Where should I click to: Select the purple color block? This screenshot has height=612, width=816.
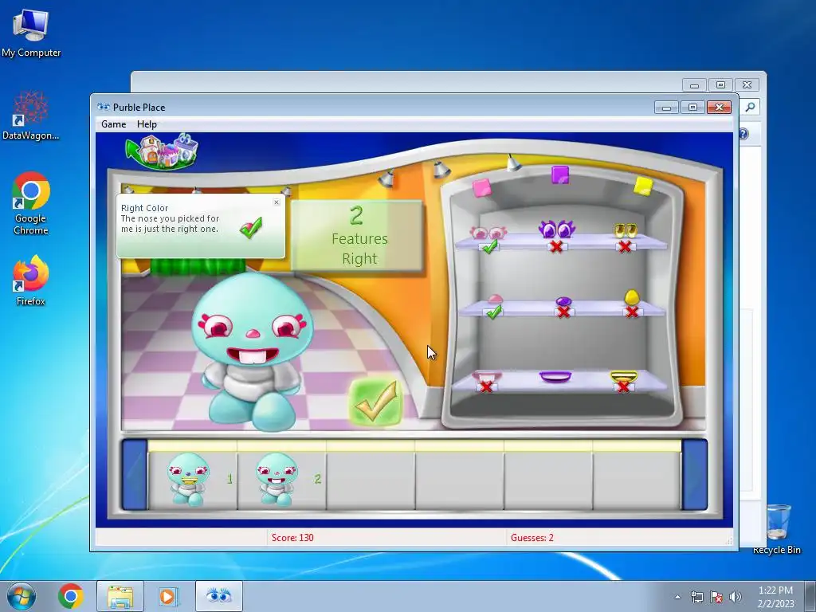click(560, 175)
